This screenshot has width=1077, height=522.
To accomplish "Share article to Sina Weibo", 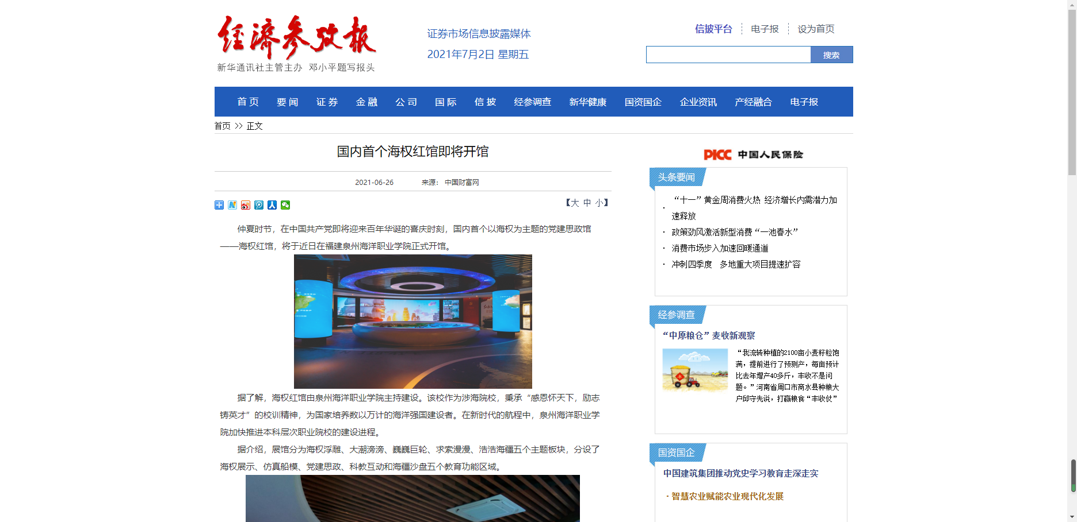I will click(246, 205).
